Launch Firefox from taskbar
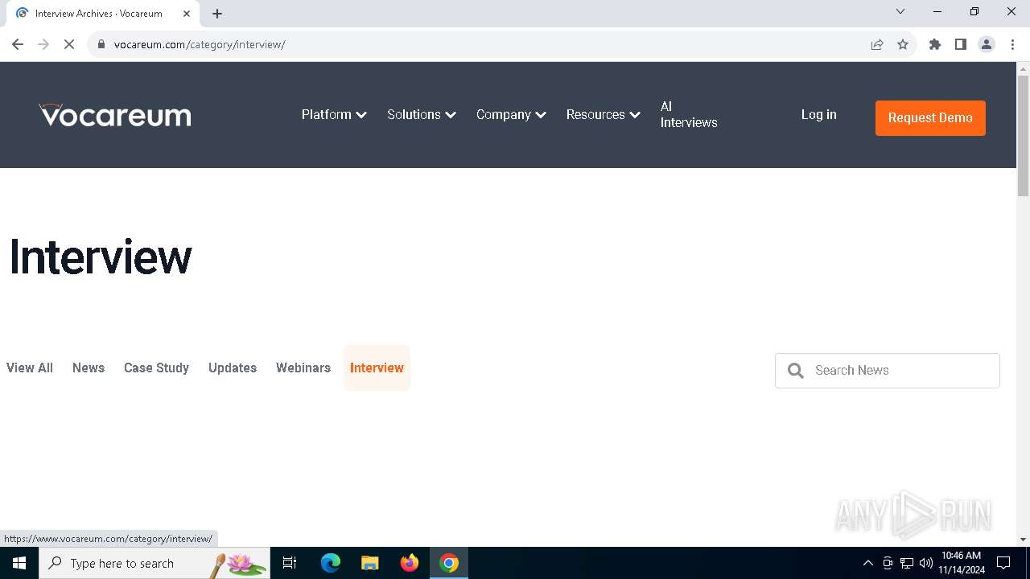This screenshot has height=579, width=1030. 410,563
